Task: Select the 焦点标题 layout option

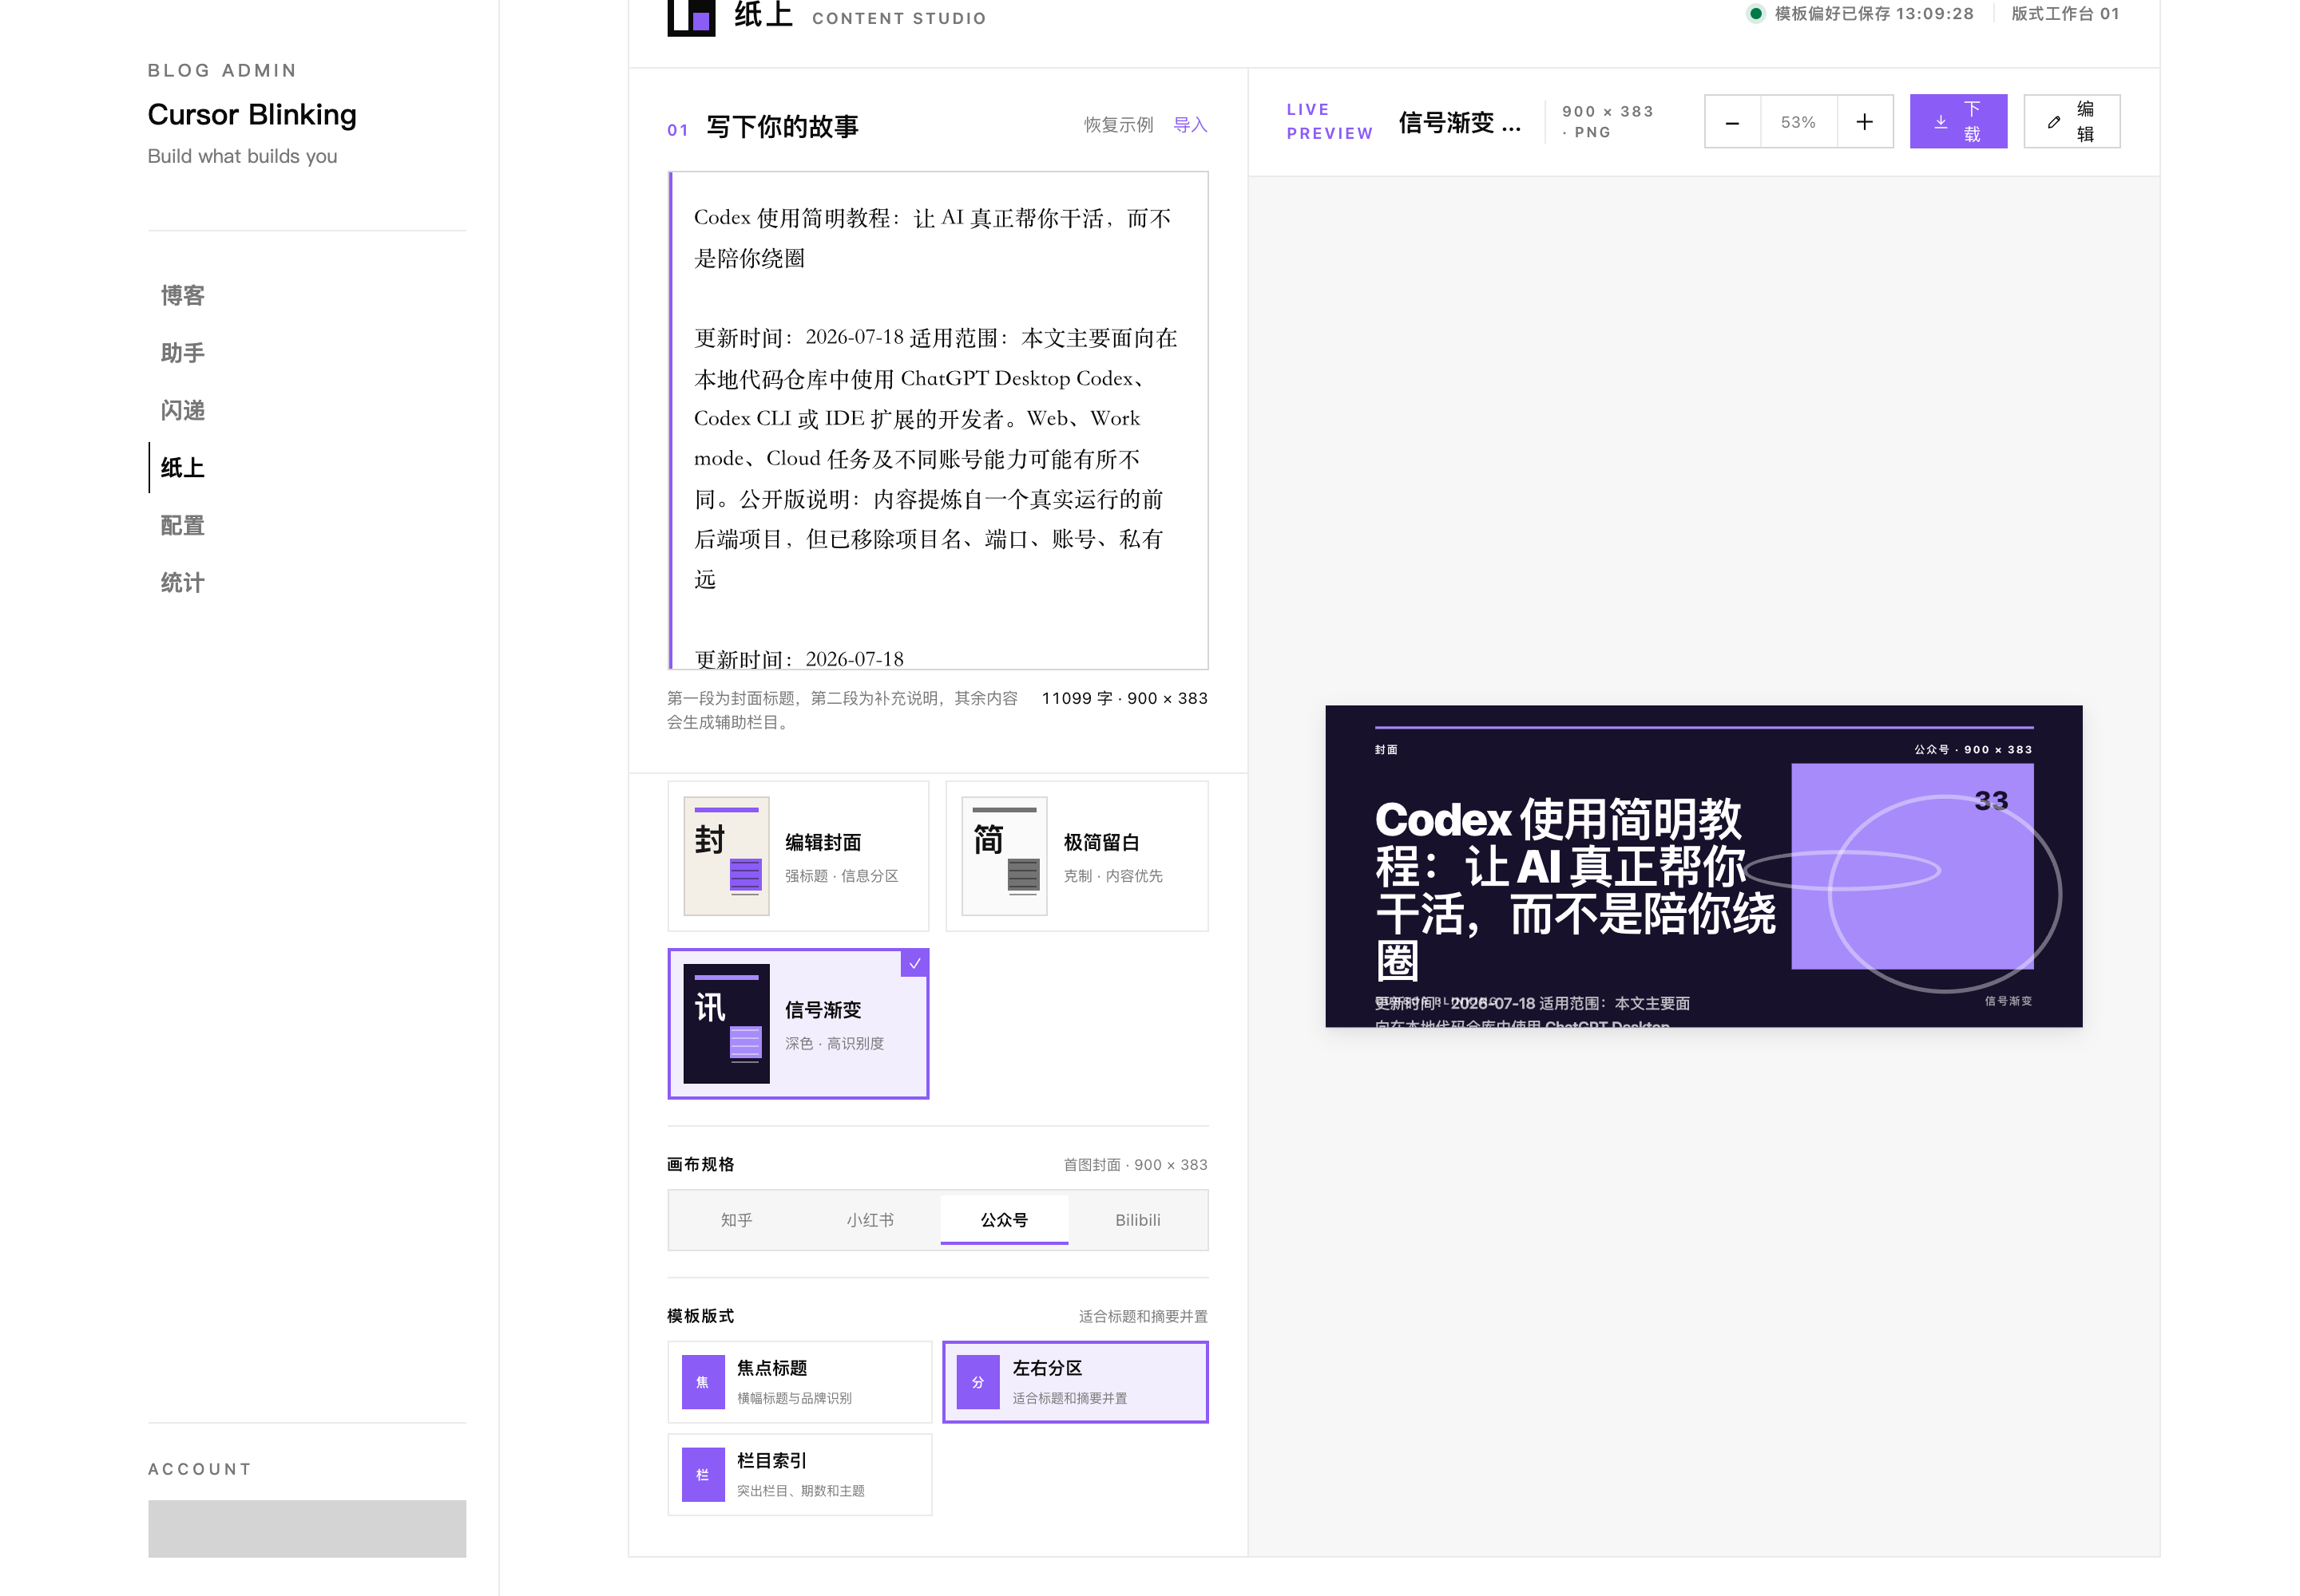Action: (799, 1382)
